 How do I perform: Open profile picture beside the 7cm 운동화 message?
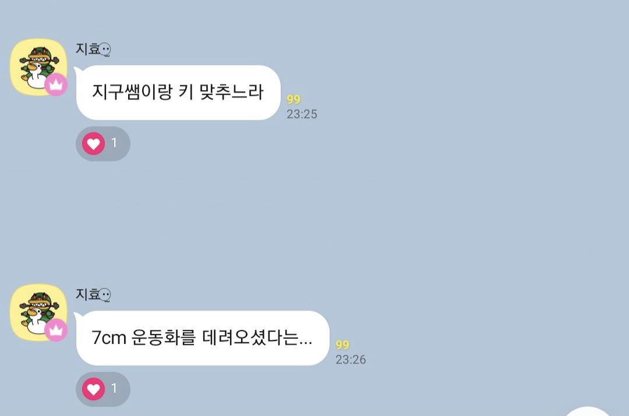click(38, 312)
